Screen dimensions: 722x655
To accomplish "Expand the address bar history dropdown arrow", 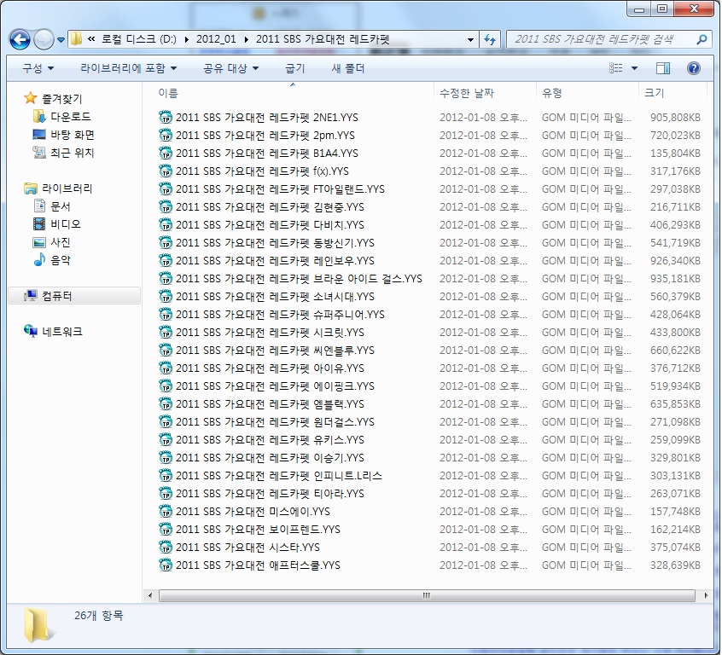I will pyautogui.click(x=470, y=39).
